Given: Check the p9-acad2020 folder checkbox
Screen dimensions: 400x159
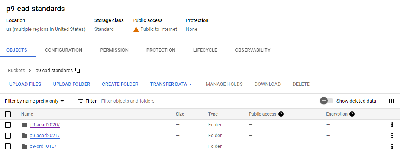Looking at the screenshot, I should tap(8, 125).
